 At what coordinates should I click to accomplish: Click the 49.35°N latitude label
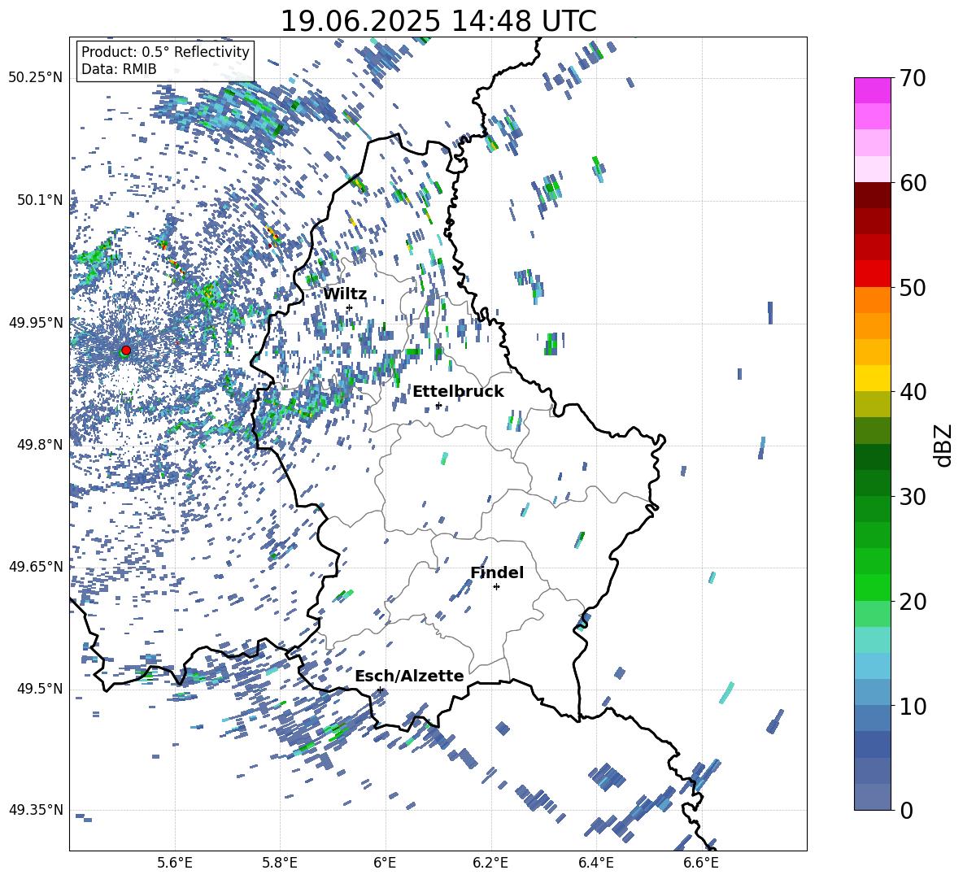click(36, 810)
